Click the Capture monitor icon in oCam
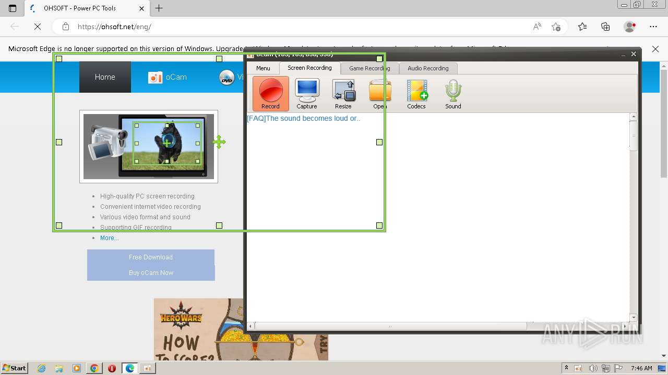Viewport: 668px width, 375px height. click(x=307, y=94)
